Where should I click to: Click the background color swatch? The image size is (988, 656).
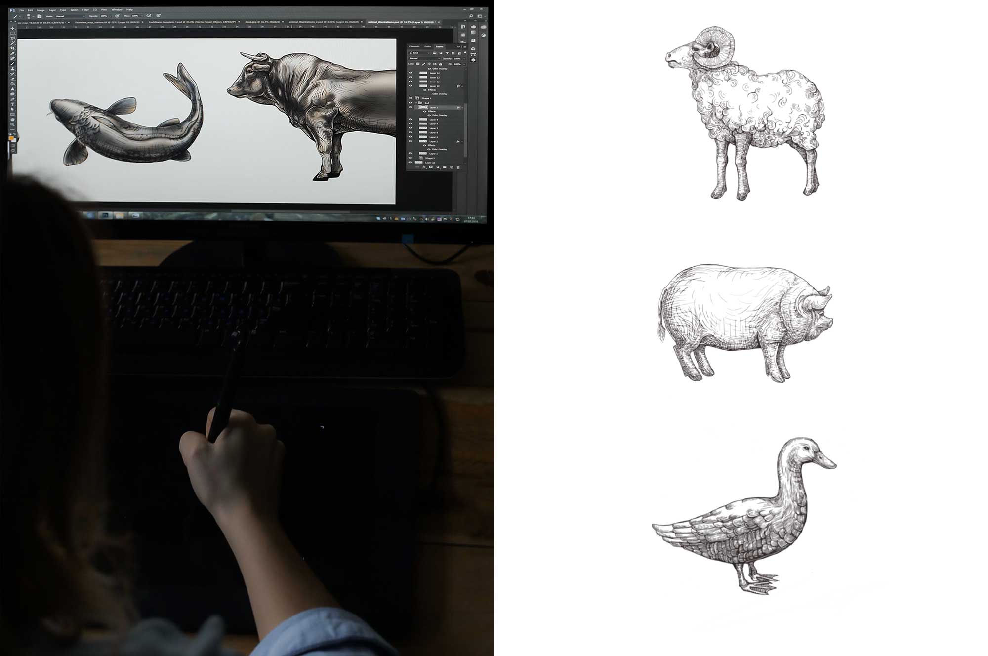[14, 141]
